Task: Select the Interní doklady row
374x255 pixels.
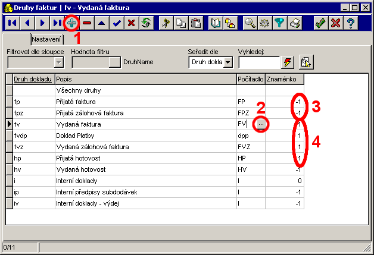Action: [77, 181]
